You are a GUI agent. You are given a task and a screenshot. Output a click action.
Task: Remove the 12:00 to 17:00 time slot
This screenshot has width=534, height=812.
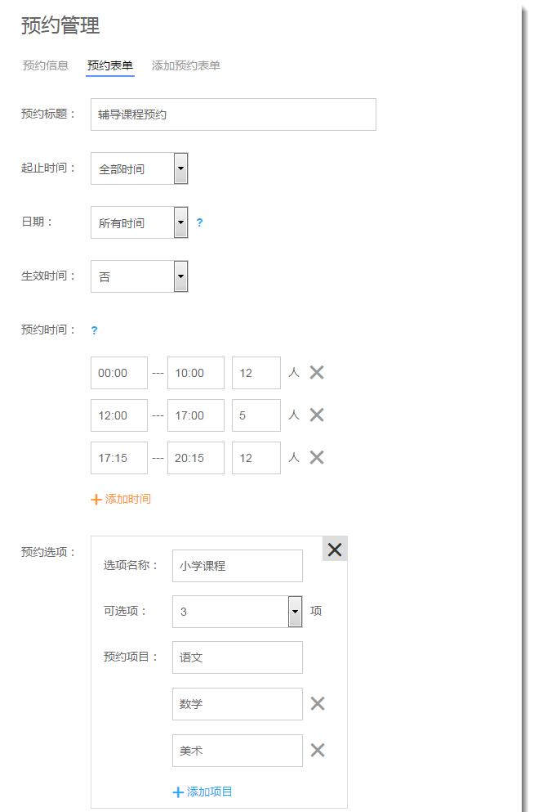[x=317, y=415]
